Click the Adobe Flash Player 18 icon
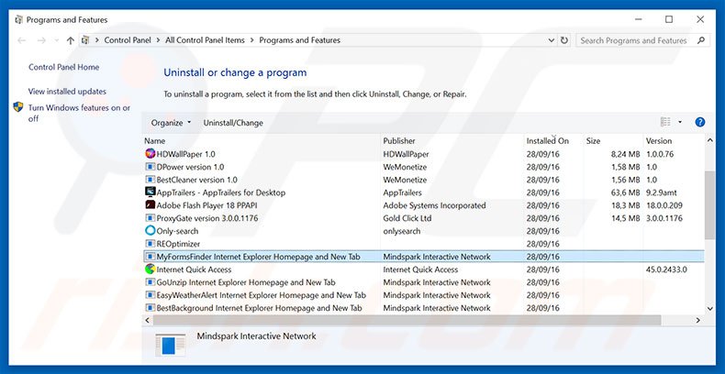The image size is (725, 374). (x=150, y=205)
